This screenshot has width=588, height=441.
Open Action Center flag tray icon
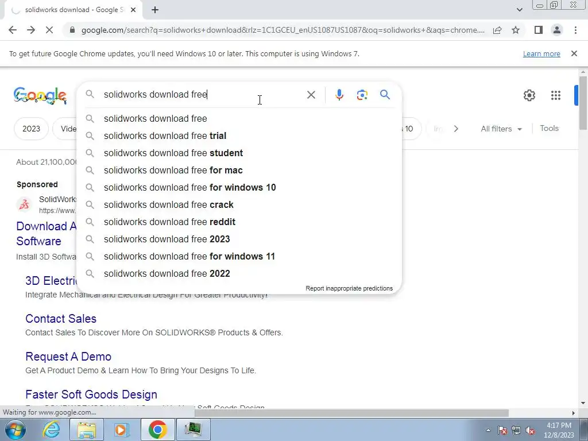point(502,431)
